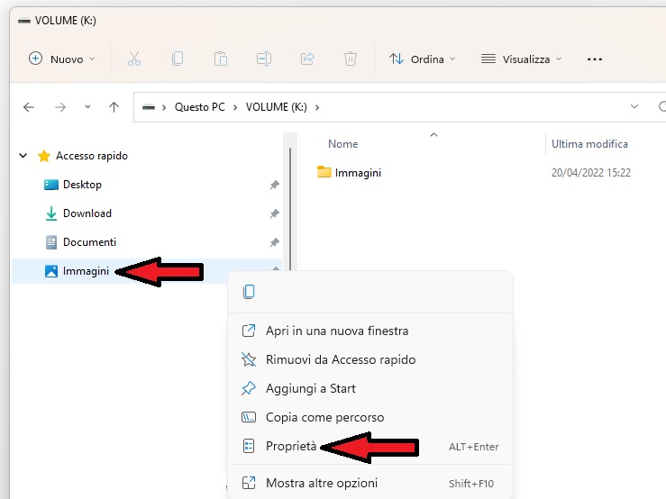
Task: Open Documenti in the sidebar
Action: [x=89, y=242]
